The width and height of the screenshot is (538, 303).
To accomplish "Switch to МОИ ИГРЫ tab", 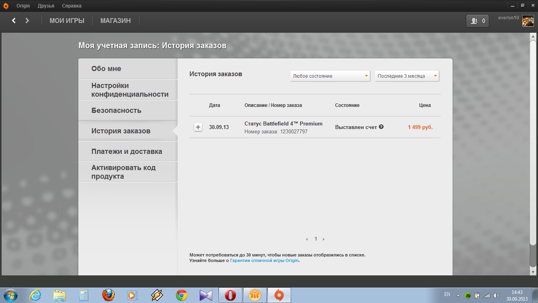I will (67, 21).
